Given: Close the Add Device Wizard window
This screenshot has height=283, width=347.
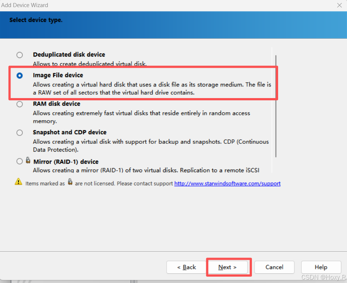Looking at the screenshot, I should [340, 5].
